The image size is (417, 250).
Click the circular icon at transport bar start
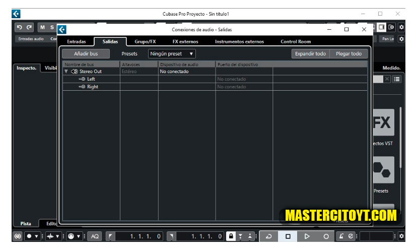18,236
